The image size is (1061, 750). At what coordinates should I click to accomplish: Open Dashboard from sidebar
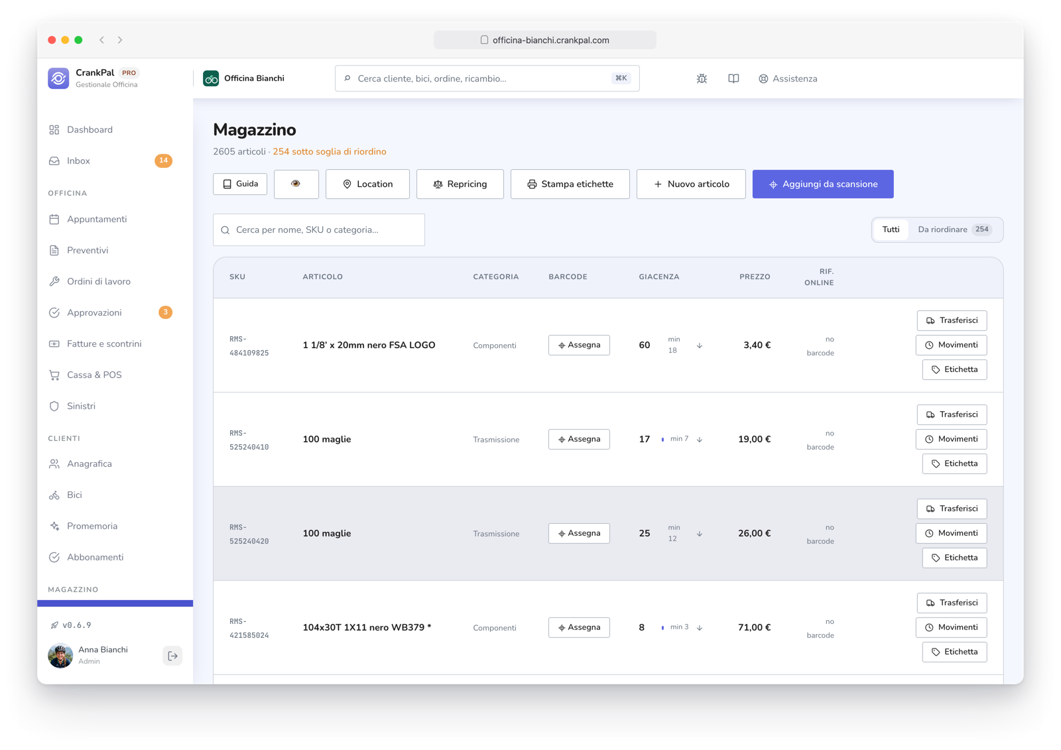click(90, 129)
